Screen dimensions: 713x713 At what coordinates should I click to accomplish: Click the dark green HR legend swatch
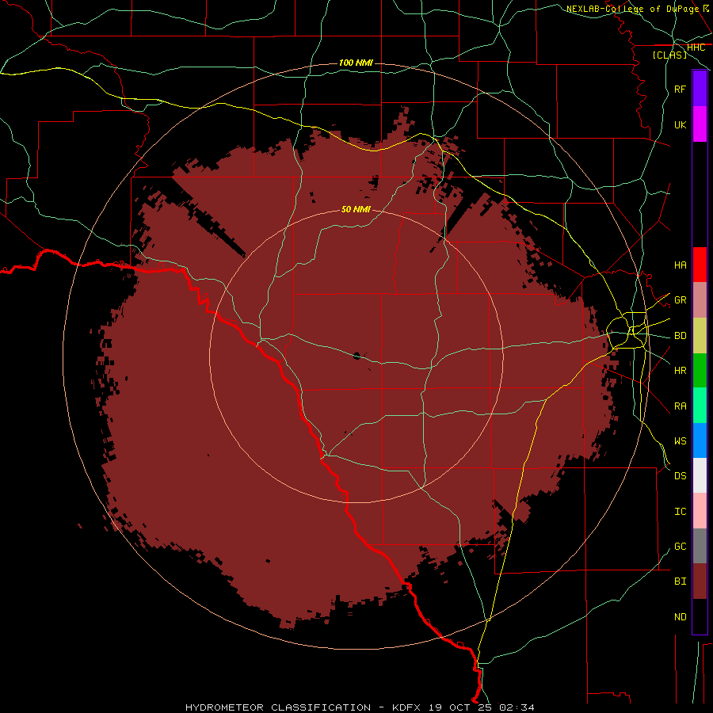[x=700, y=371]
